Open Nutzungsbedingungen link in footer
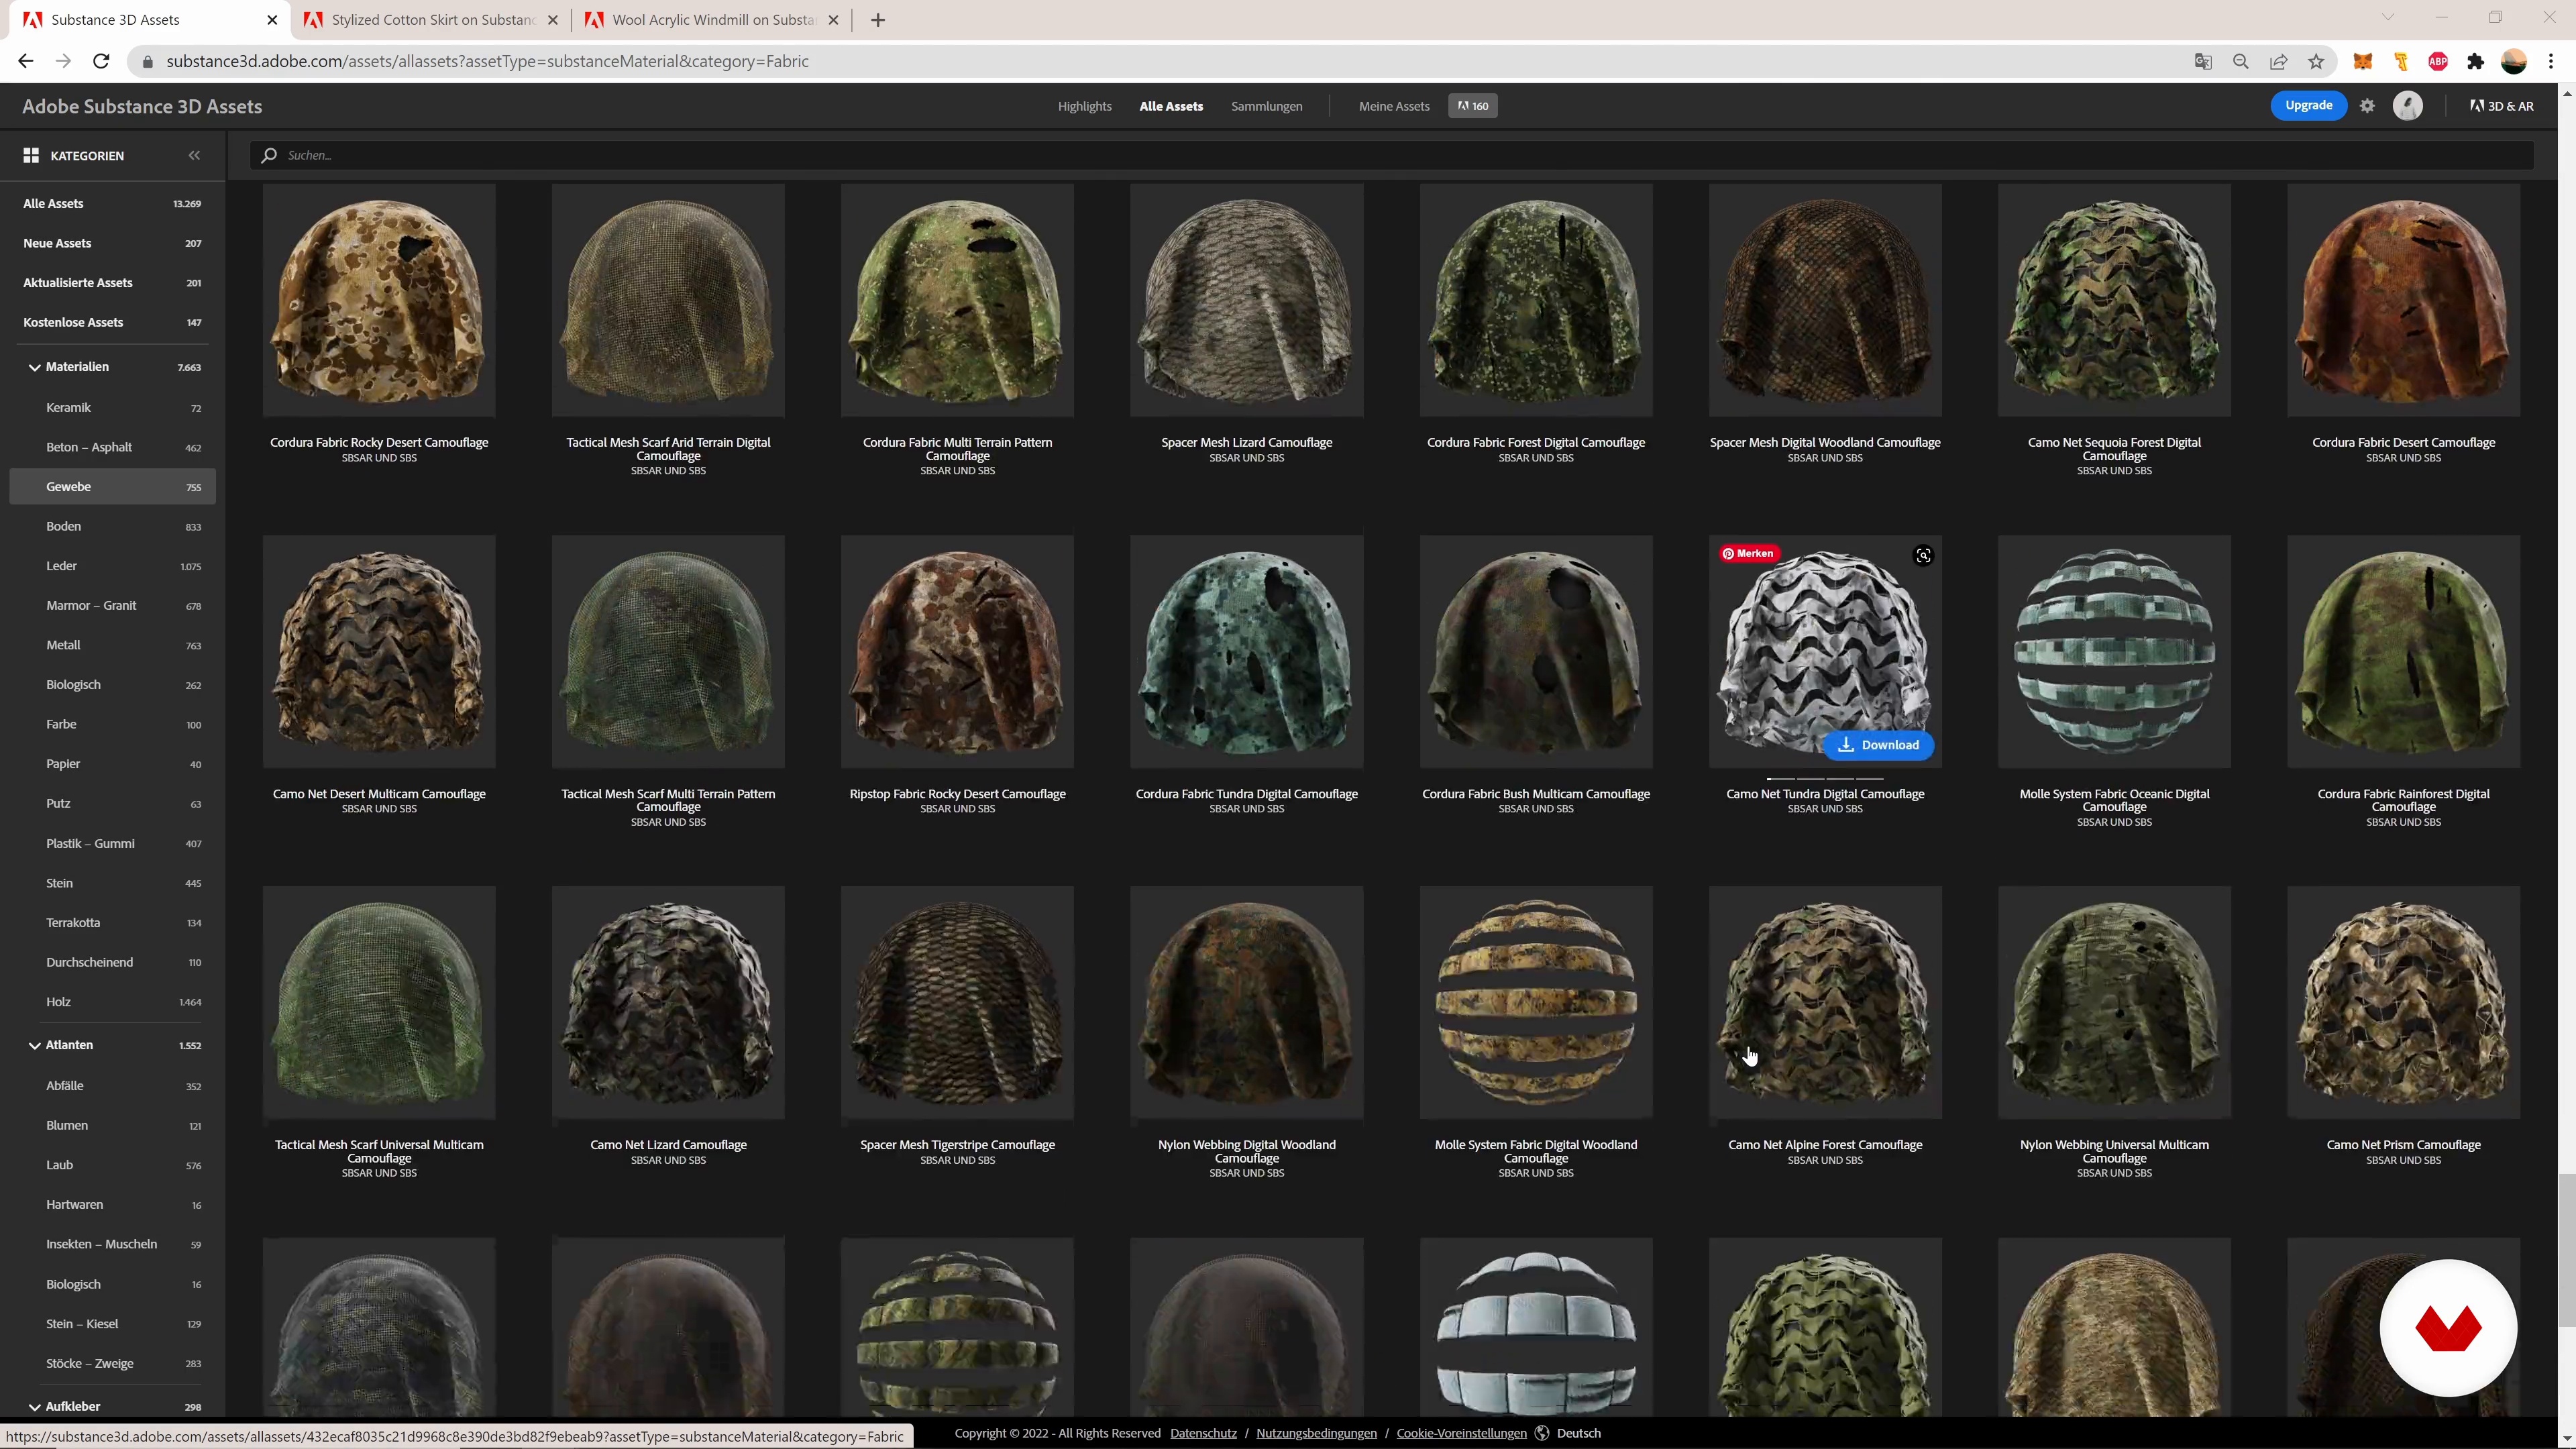 coord(1316,1433)
